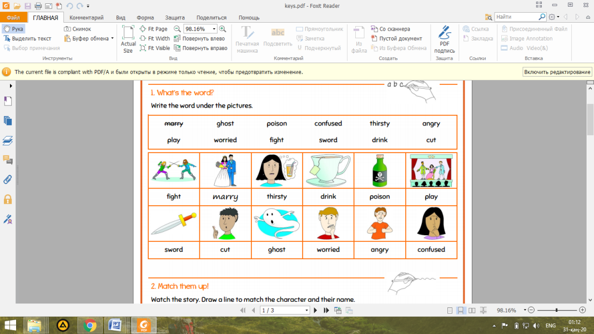Open the Файл menu
The image size is (594, 334).
pyautogui.click(x=13, y=18)
